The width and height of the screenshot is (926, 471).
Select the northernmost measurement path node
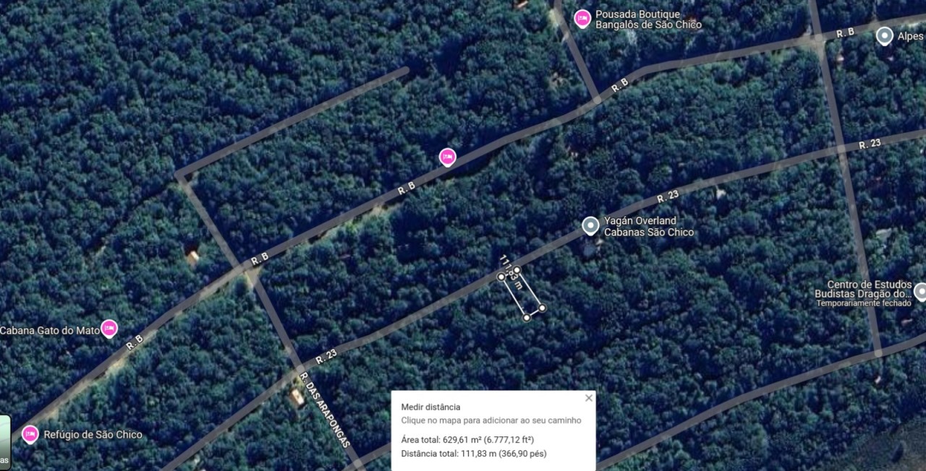coord(517,269)
